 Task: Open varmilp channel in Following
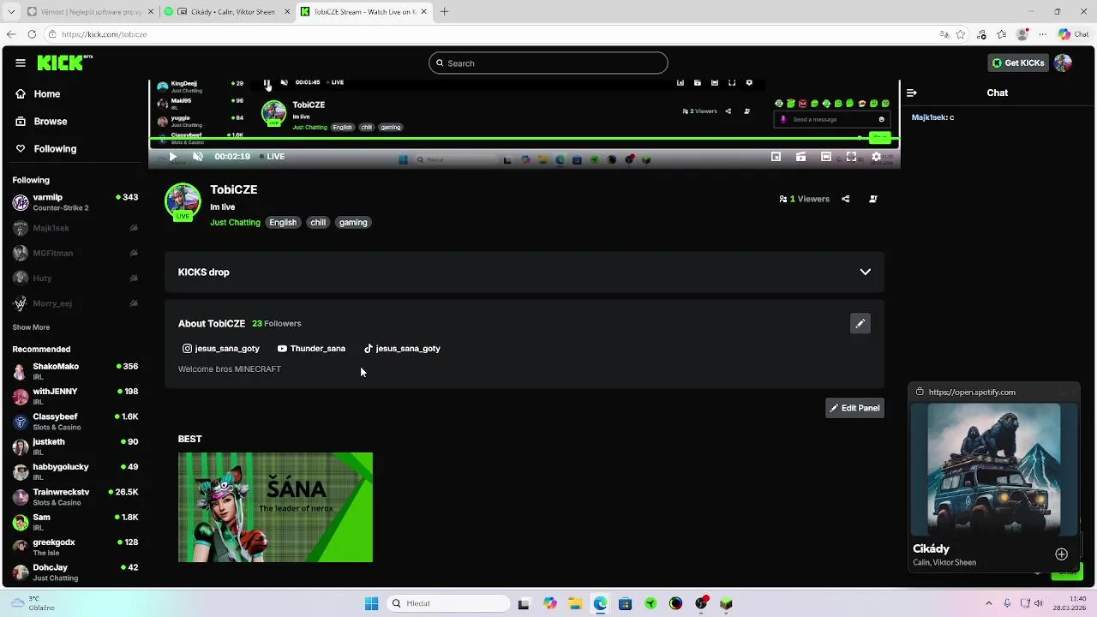tap(75, 203)
